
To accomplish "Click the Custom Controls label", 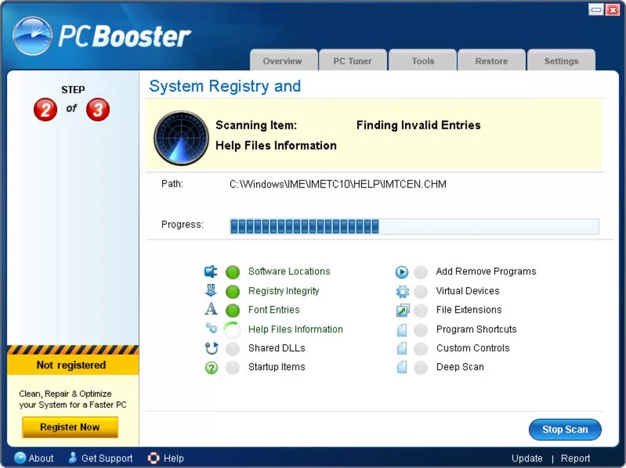I will coord(473,348).
